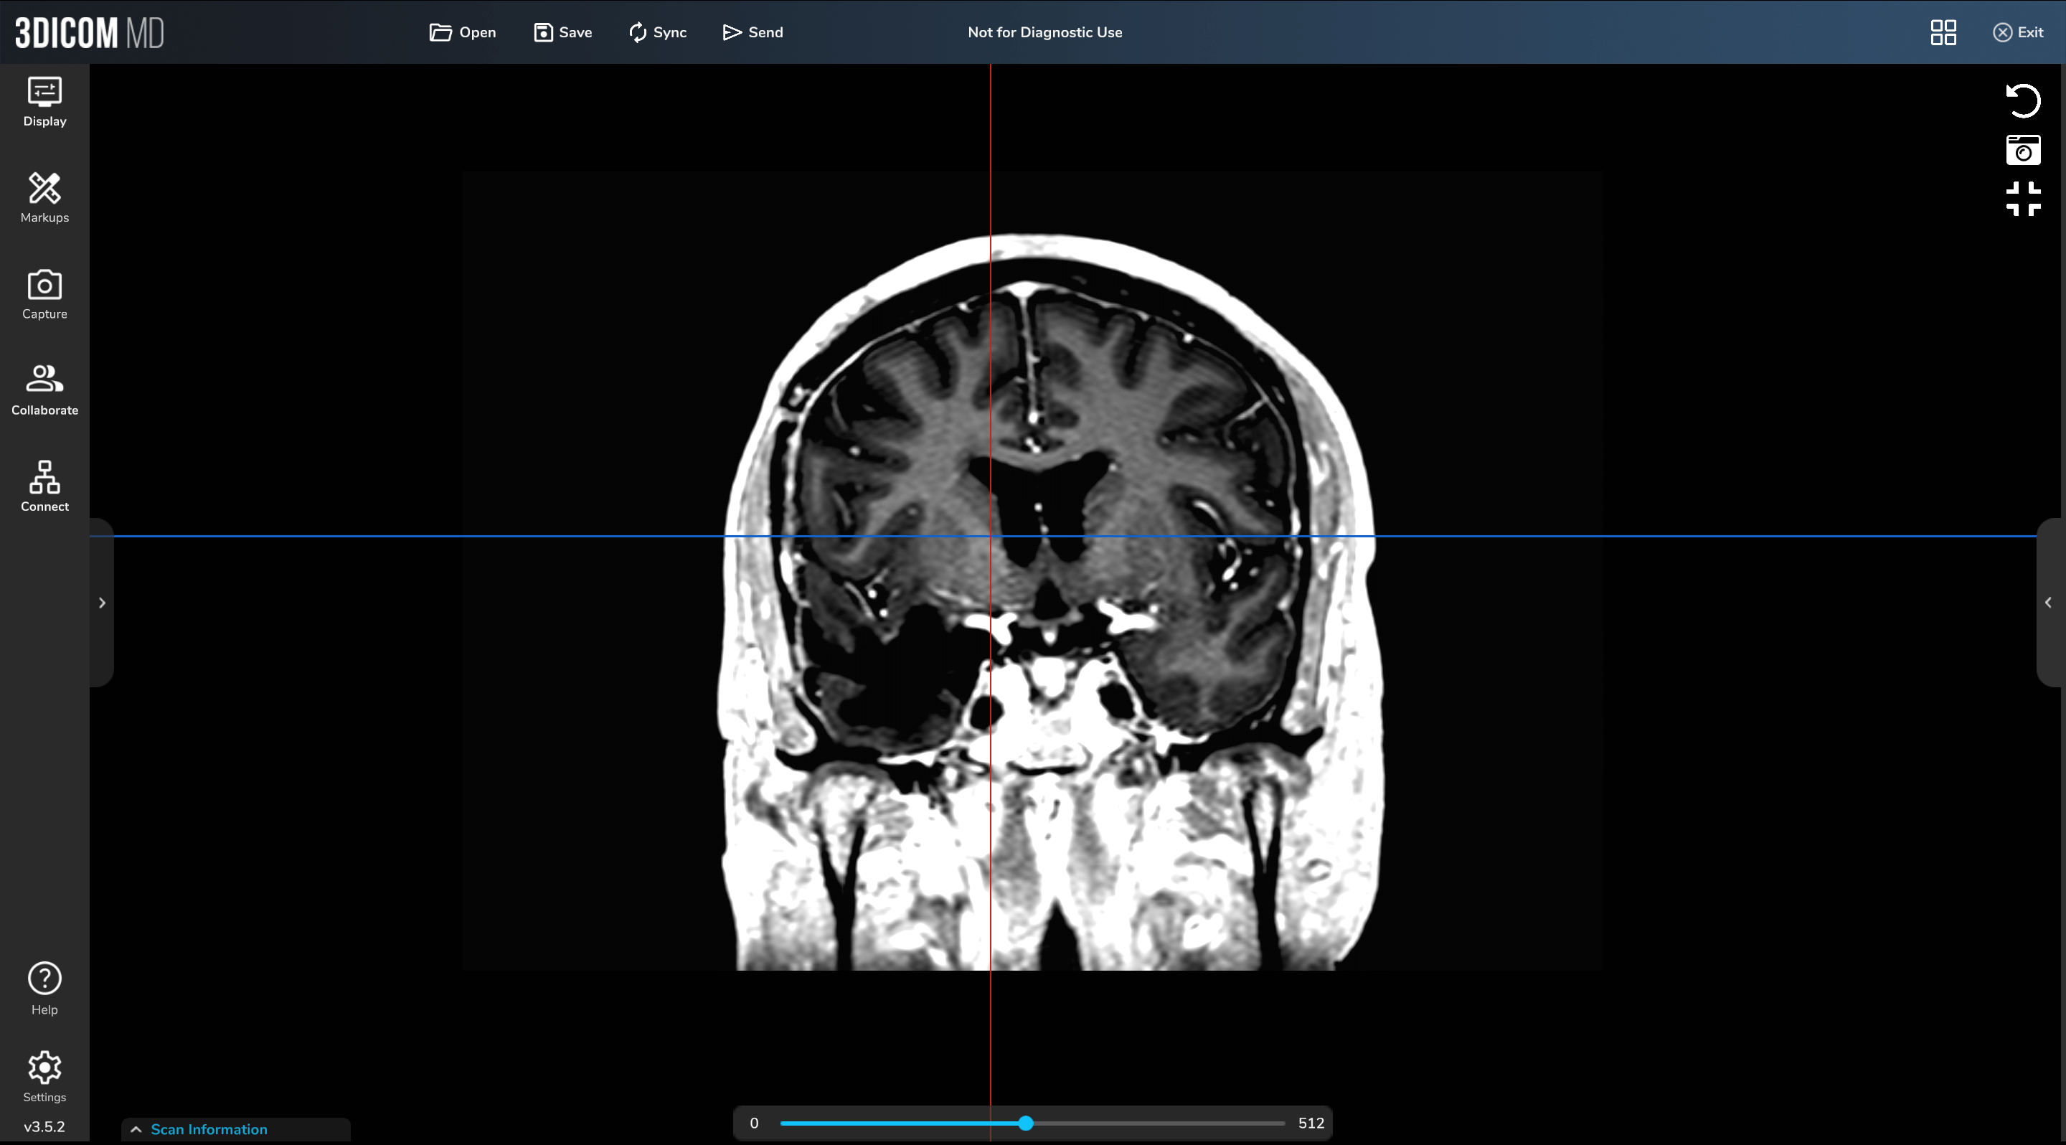Open the Markups tools

45,198
